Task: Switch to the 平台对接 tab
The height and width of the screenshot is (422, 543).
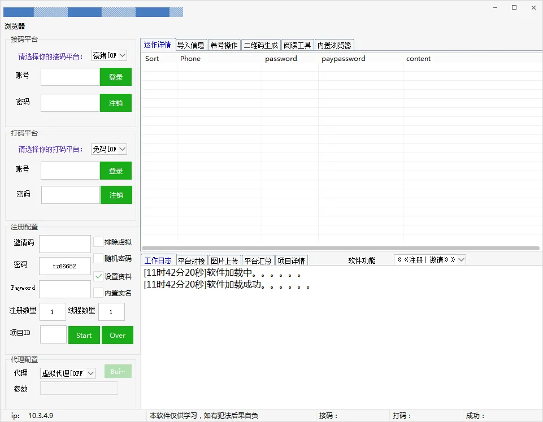Action: point(192,260)
